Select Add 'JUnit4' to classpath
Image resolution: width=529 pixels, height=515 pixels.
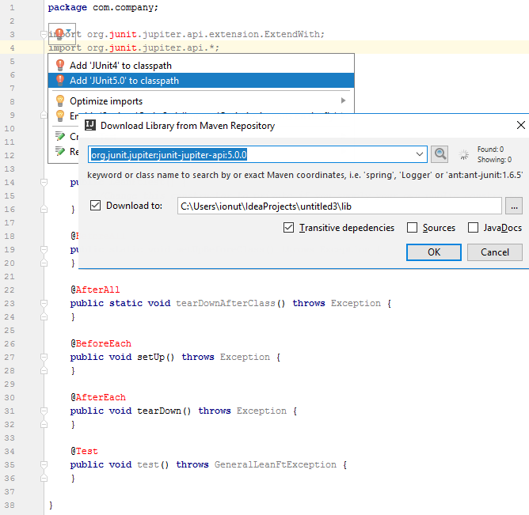click(120, 66)
